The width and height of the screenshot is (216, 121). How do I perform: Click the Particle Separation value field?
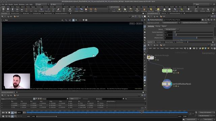tap(168, 32)
